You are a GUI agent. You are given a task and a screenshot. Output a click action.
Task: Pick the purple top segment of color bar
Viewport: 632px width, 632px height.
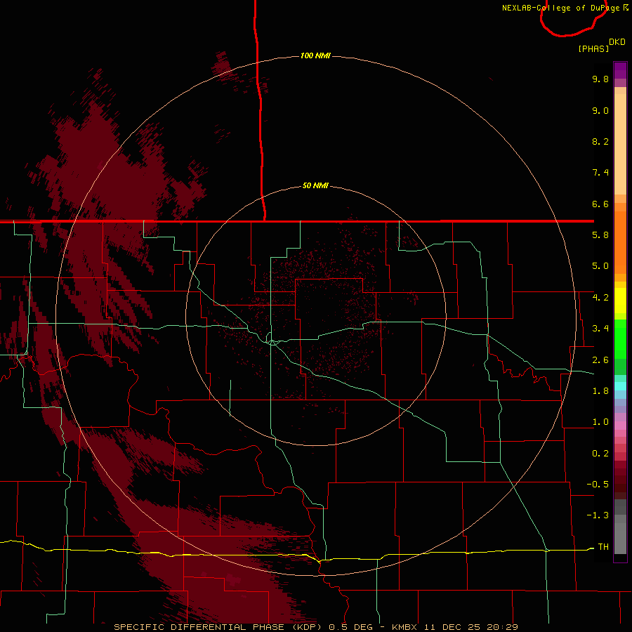click(x=620, y=70)
